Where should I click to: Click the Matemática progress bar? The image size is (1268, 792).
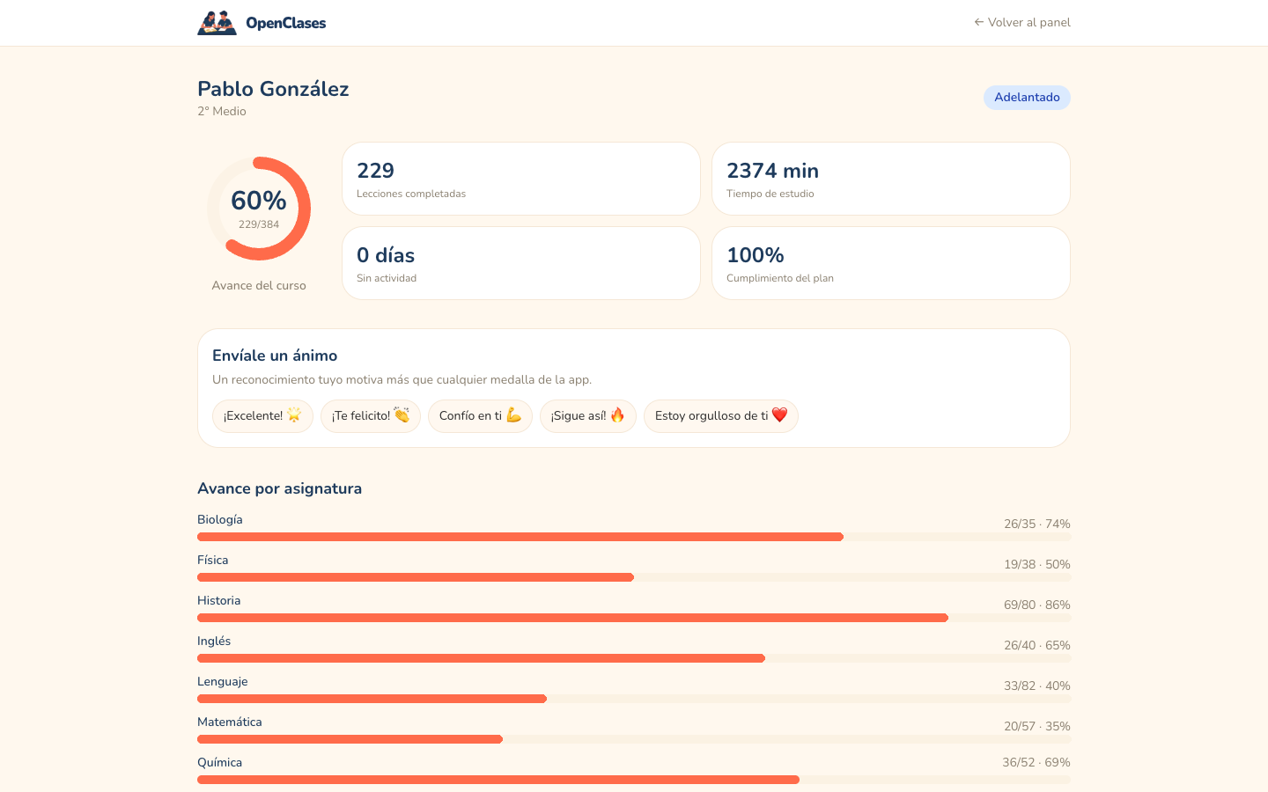coord(634,739)
